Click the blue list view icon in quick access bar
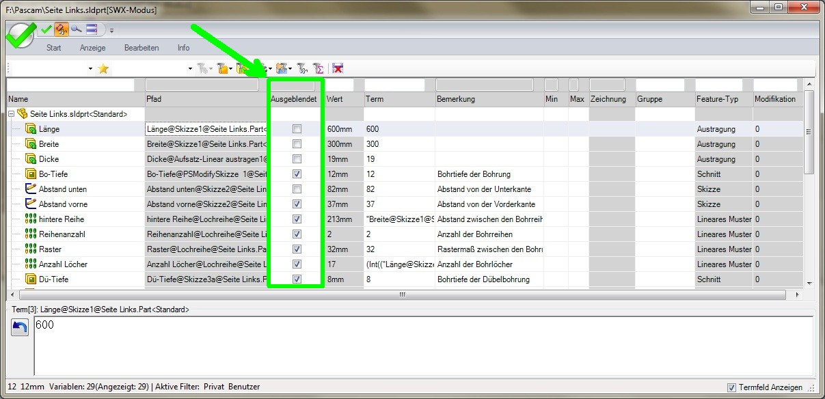The width and height of the screenshot is (825, 399). coord(92,29)
